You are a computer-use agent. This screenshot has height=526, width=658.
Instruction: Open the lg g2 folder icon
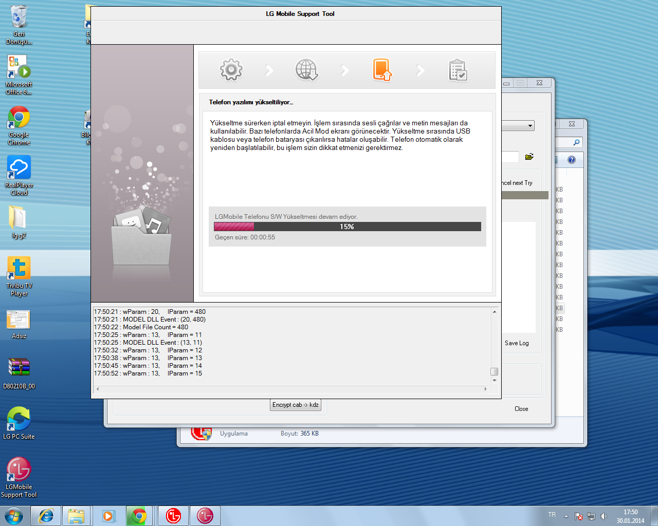(19, 222)
